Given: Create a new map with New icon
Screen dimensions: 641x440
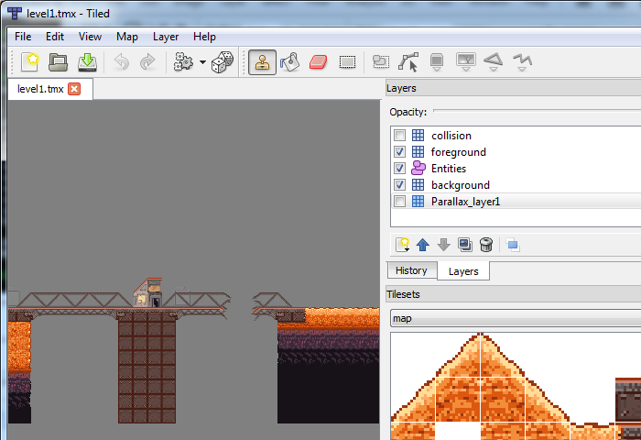Looking at the screenshot, I should click(30, 62).
